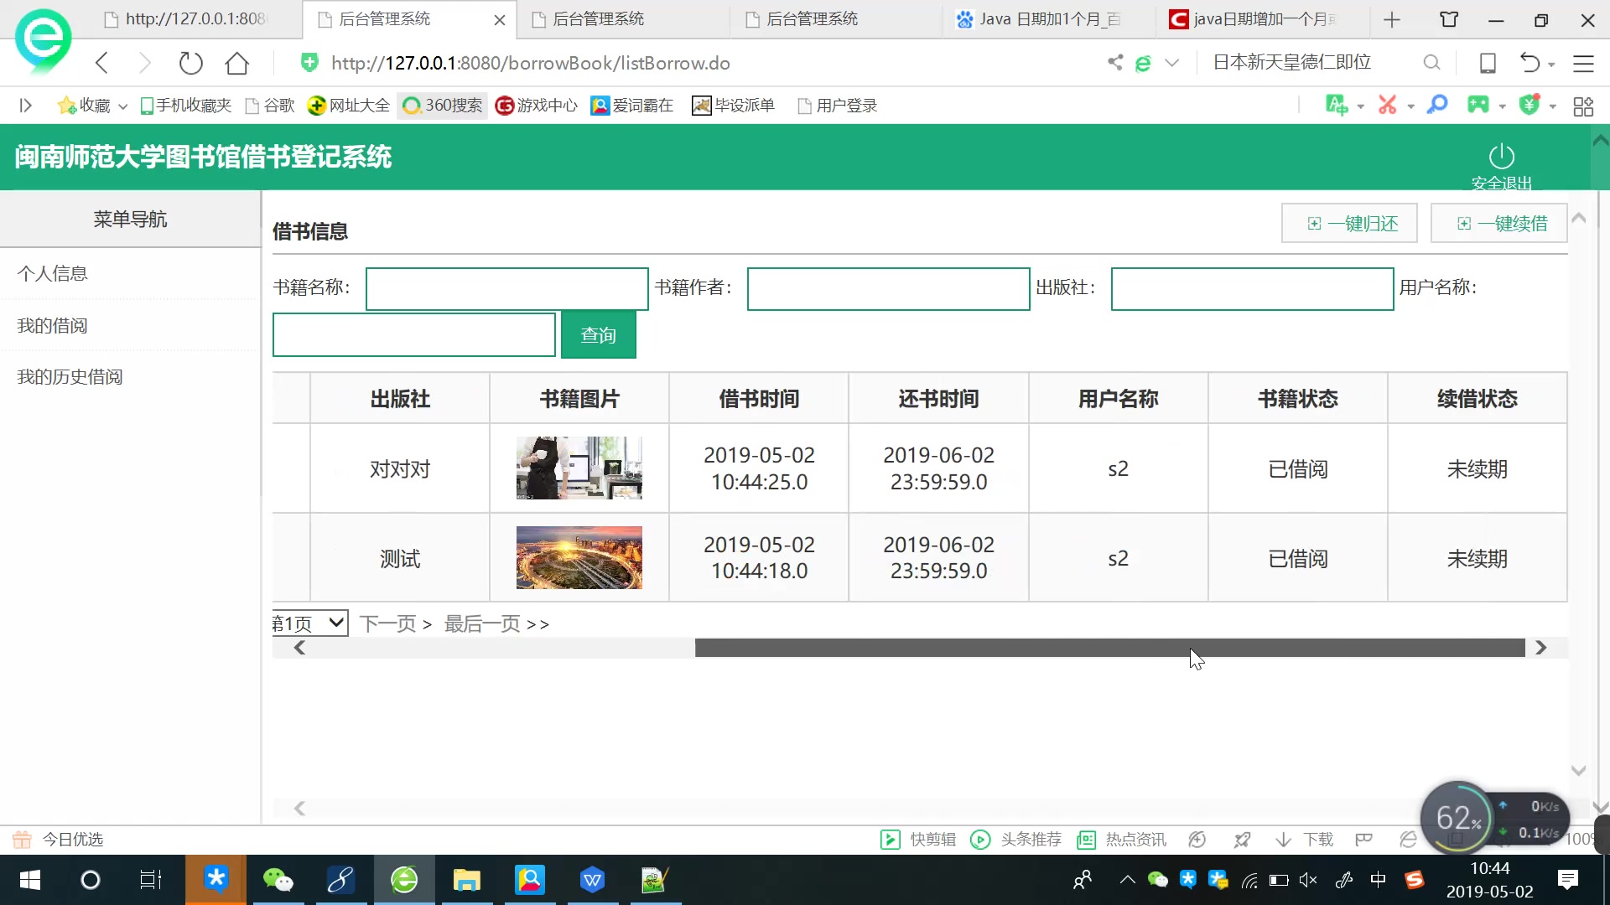Open 快剪辑 from the bottom toolbar

pos(918,839)
